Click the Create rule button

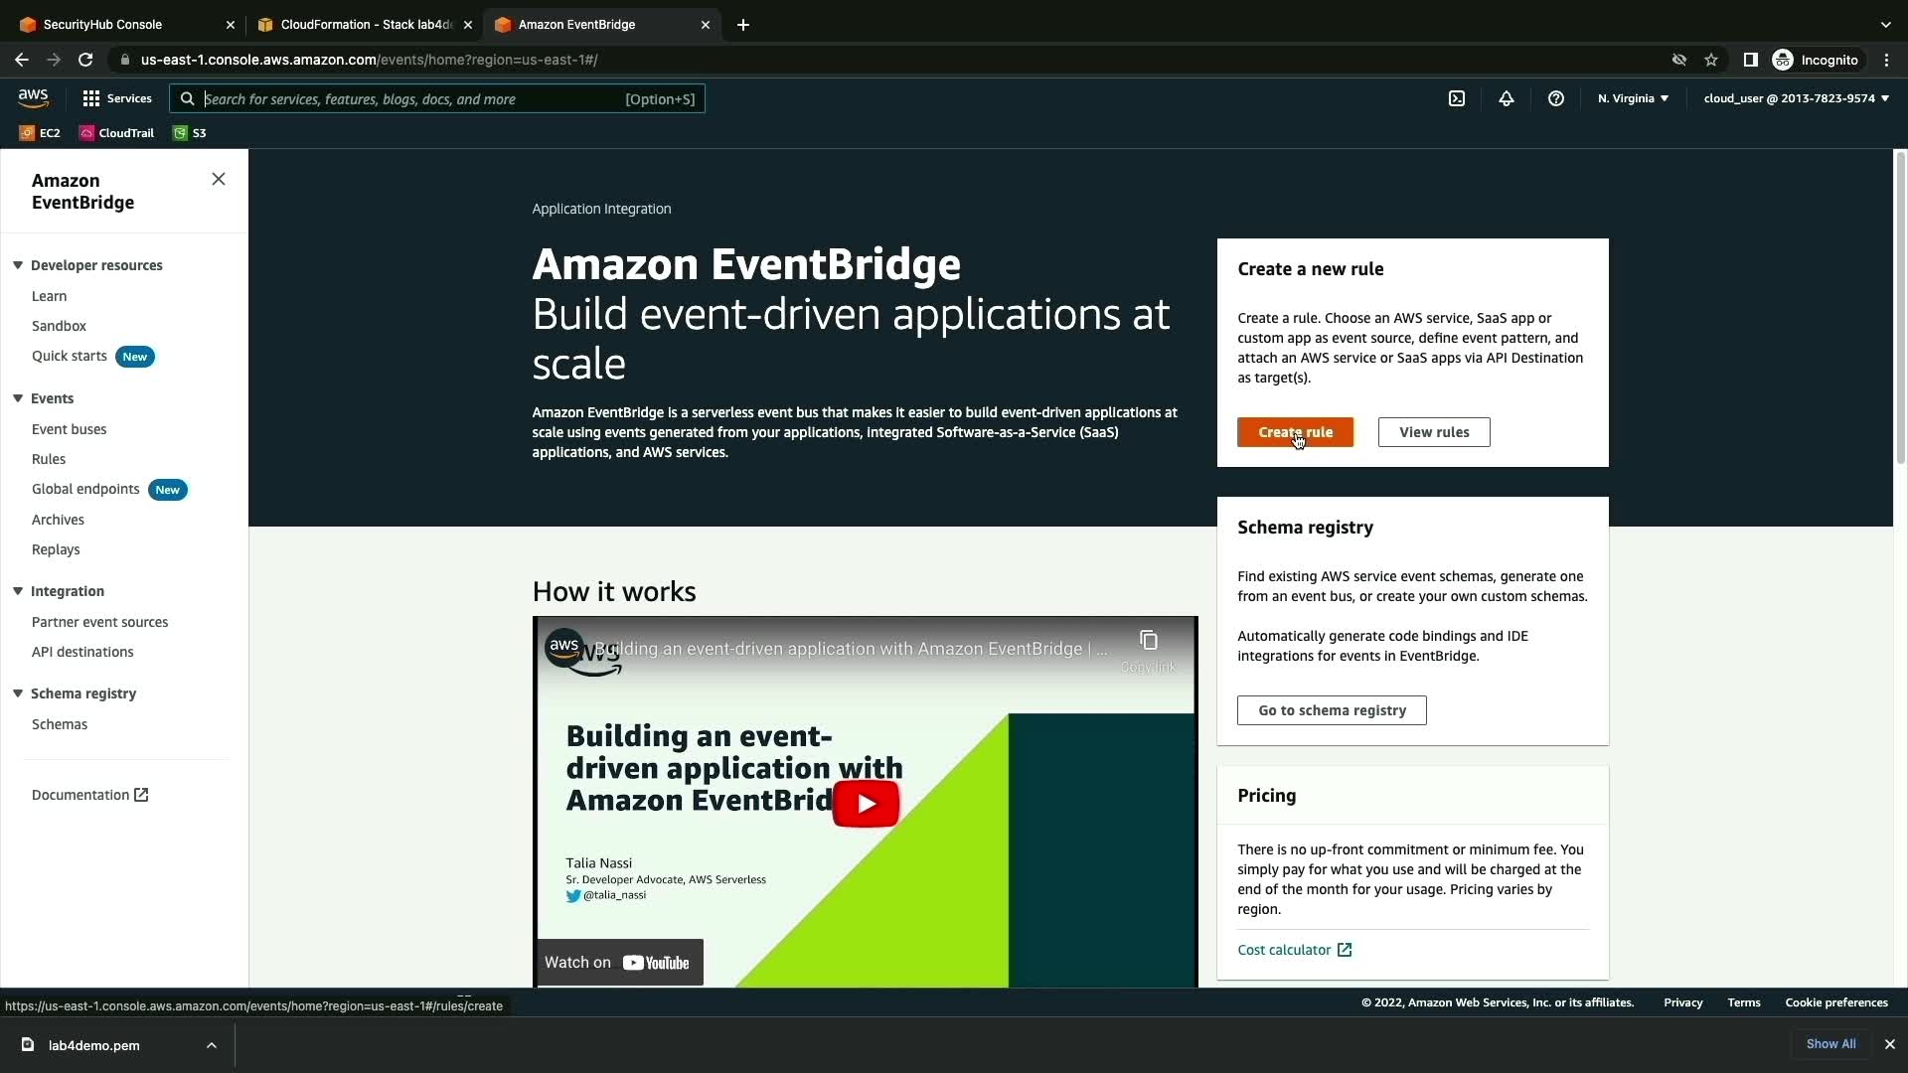pyautogui.click(x=1295, y=432)
